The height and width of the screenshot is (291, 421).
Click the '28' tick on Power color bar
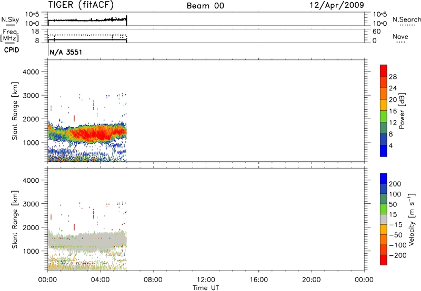(393, 77)
